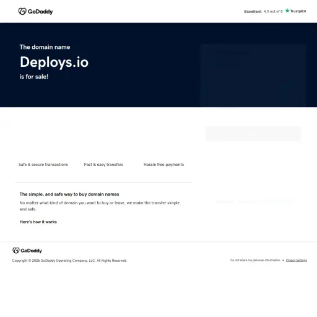Screen dimensions: 317x317
Task: Click the GoDaddy logo in the header
Action: 35,12
